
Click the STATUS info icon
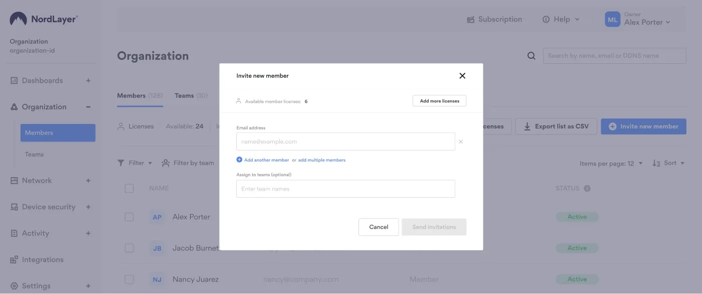587,189
